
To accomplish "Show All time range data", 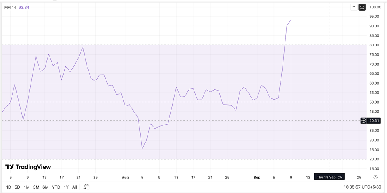I will click(x=75, y=187).
